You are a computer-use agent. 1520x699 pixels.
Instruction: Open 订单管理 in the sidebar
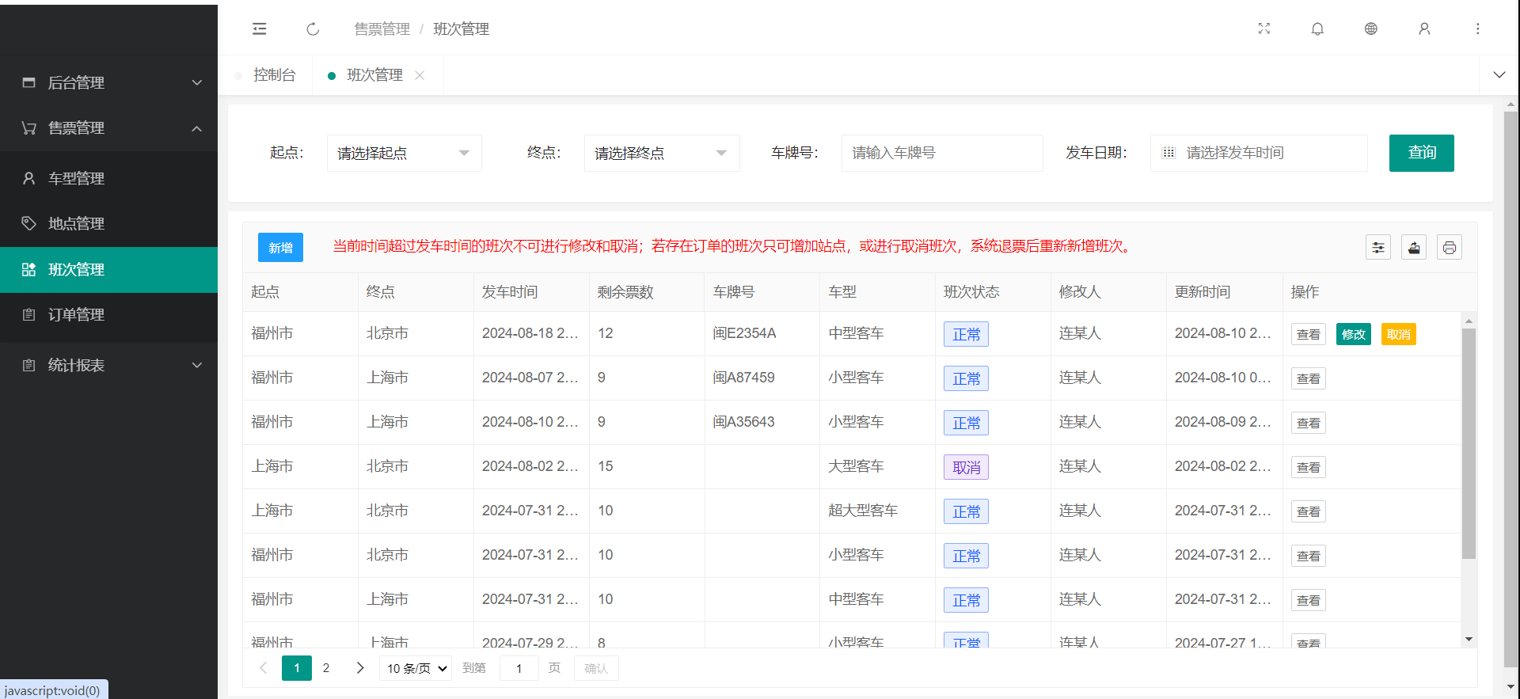(x=108, y=314)
